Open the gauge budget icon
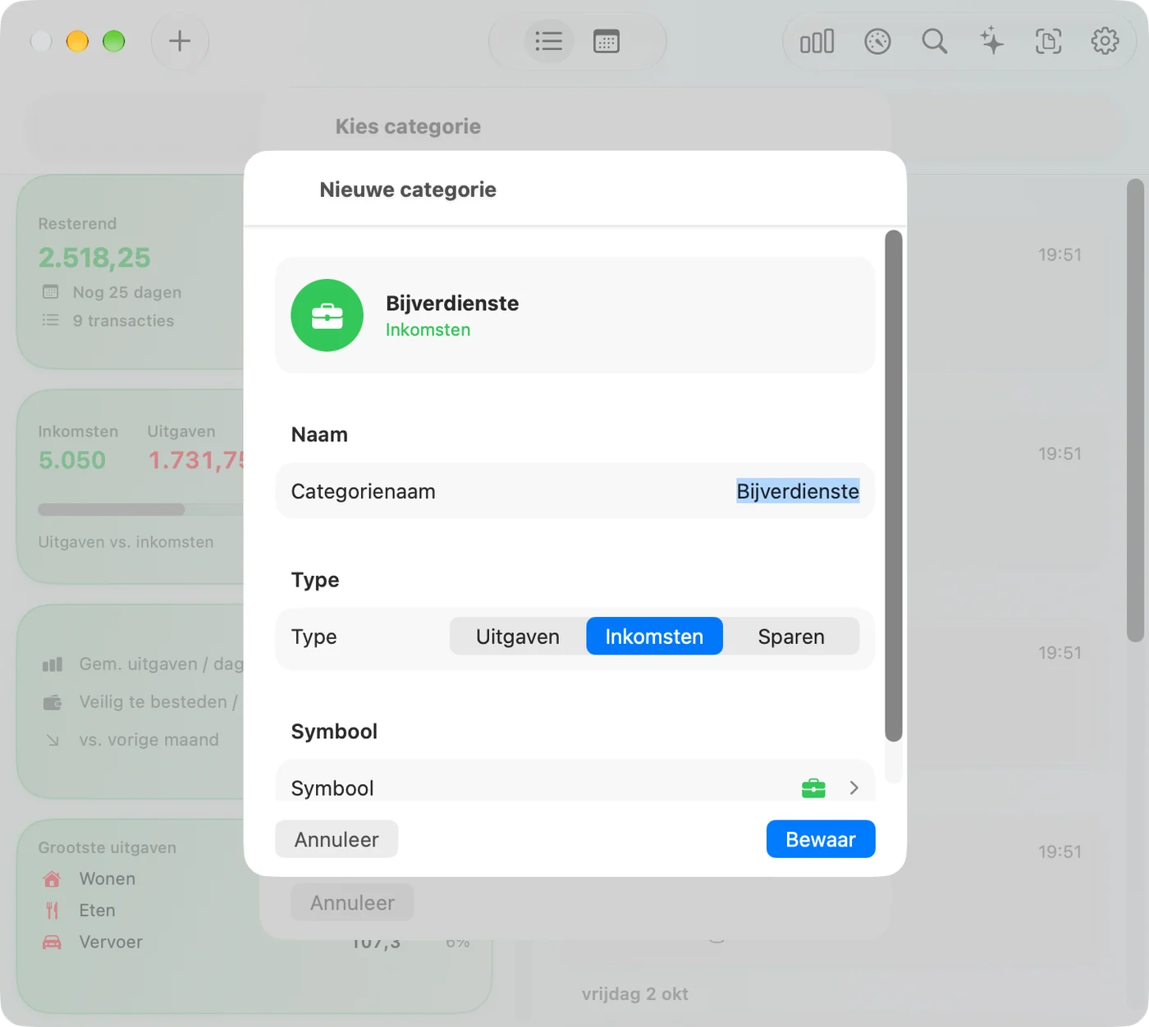This screenshot has width=1149, height=1027. [x=877, y=41]
